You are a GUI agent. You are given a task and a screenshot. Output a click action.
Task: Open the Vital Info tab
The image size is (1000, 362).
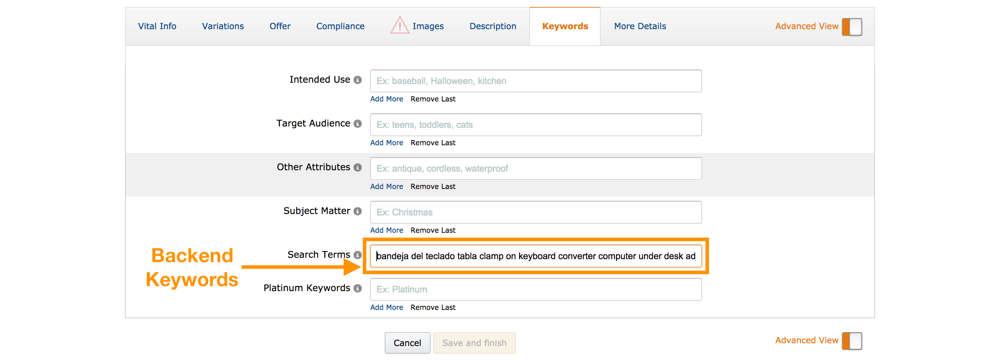tap(157, 26)
